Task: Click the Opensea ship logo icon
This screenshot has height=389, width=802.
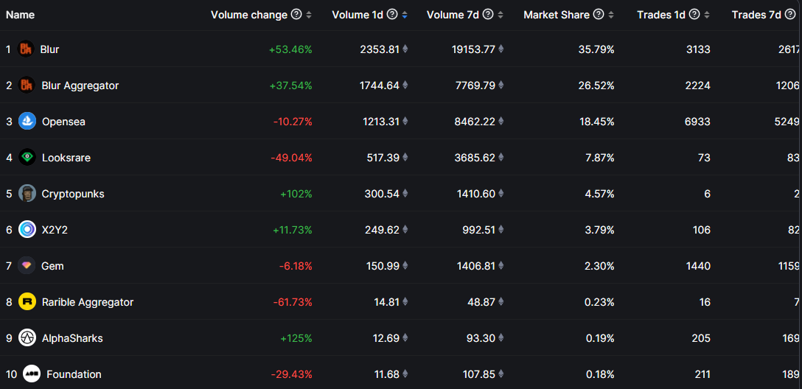Action: 27,122
